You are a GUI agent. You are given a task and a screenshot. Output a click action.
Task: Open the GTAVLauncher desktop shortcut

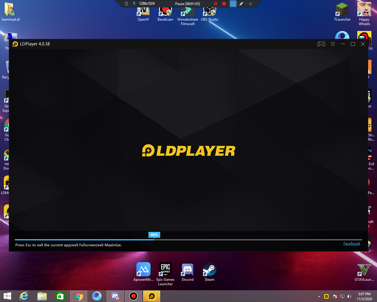tap(364, 272)
